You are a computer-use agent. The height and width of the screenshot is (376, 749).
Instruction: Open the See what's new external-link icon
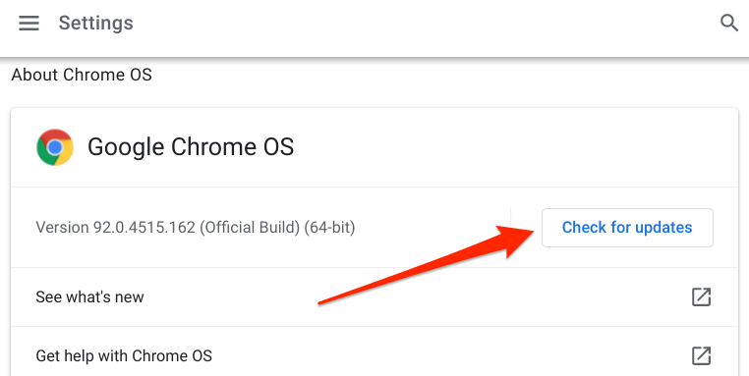[701, 296]
